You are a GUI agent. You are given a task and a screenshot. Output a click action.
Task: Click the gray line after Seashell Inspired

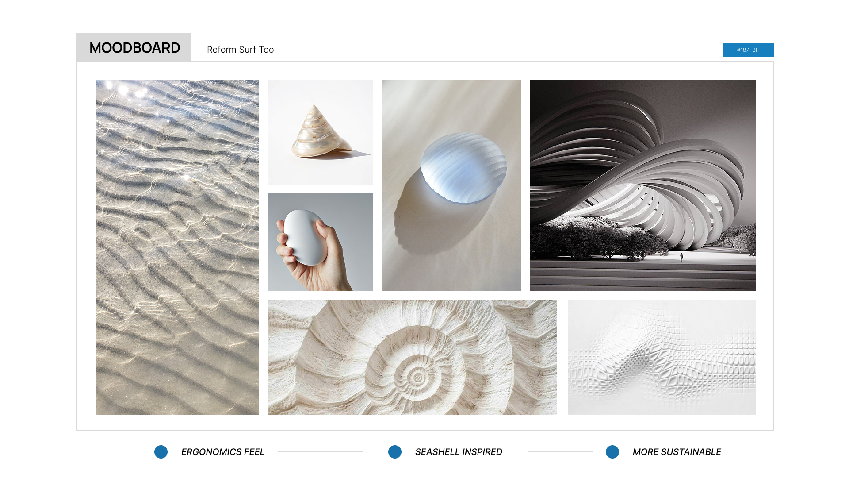[560, 451]
